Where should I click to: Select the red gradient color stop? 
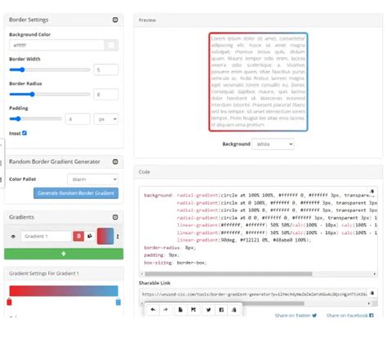(9, 302)
